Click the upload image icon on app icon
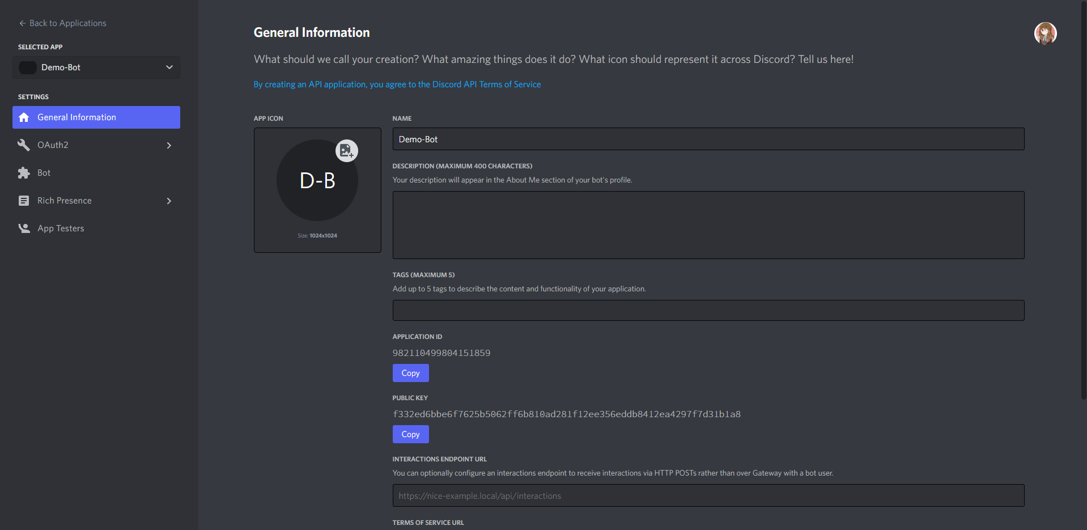Image resolution: width=1087 pixels, height=530 pixels. point(347,151)
